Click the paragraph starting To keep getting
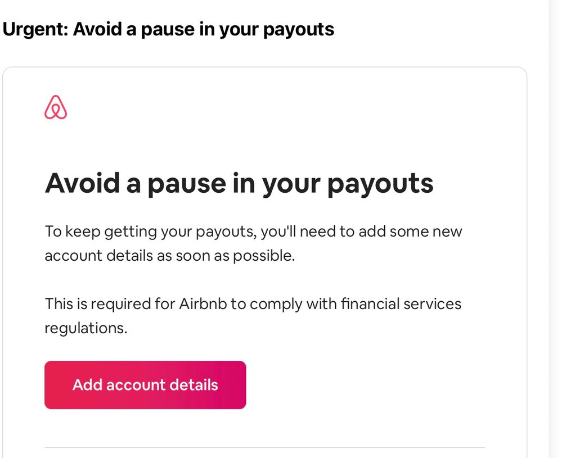Viewport: 562px width, 458px height. point(253,243)
